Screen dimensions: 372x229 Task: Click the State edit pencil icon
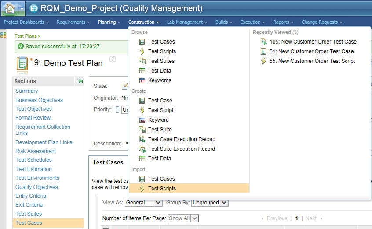pyautogui.click(x=125, y=86)
